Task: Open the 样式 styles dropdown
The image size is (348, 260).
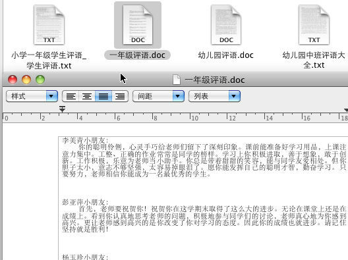Action: [x=32, y=96]
